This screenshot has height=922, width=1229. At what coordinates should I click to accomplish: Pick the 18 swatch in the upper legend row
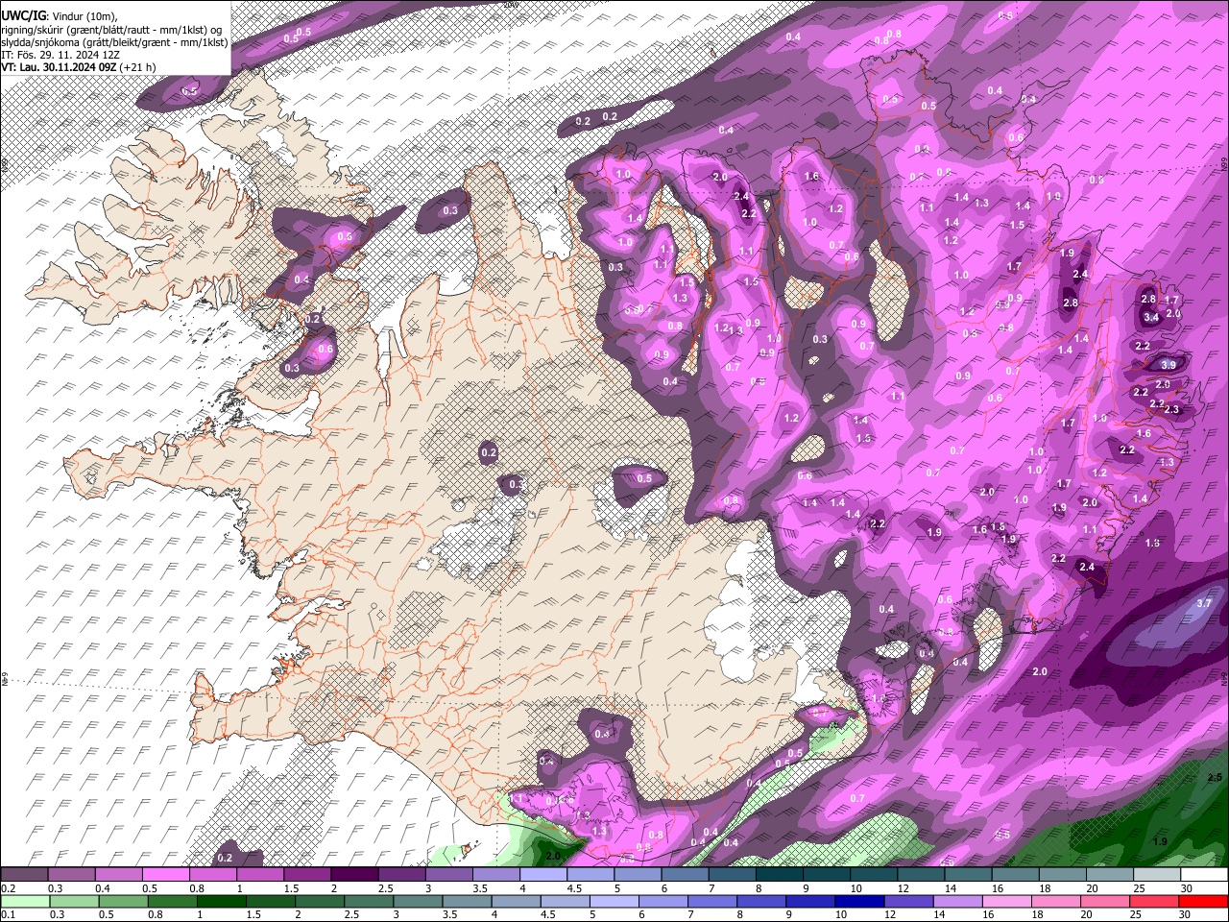pyautogui.click(x=1063, y=874)
